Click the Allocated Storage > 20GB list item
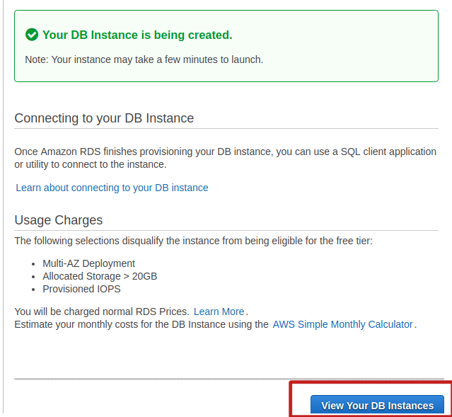This screenshot has width=452, height=417. (100, 276)
